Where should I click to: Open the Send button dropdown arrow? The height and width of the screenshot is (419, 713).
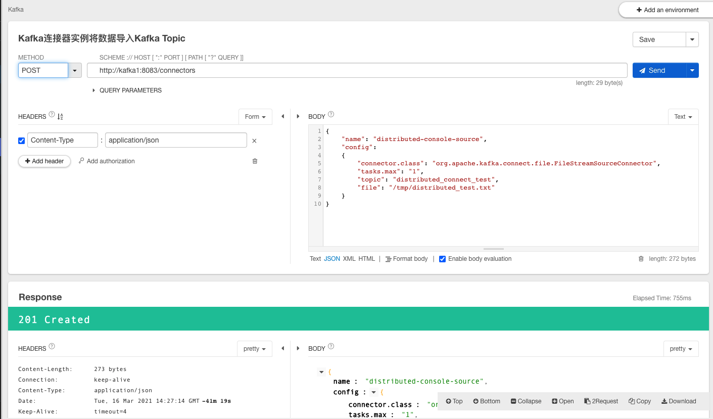click(692, 70)
